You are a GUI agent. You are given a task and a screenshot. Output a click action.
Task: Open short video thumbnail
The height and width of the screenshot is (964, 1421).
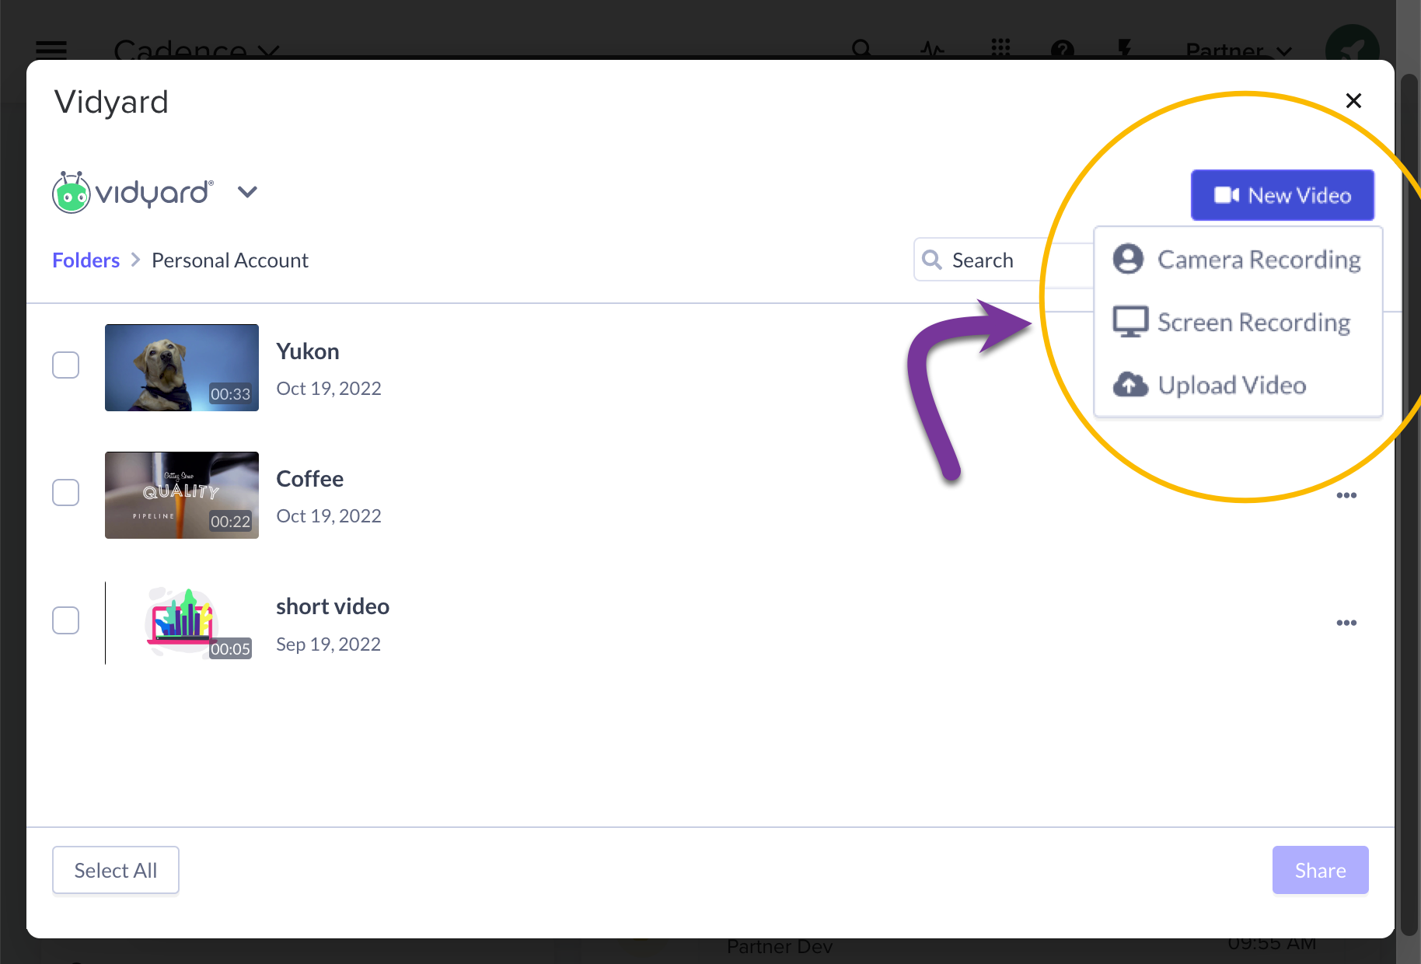182,623
